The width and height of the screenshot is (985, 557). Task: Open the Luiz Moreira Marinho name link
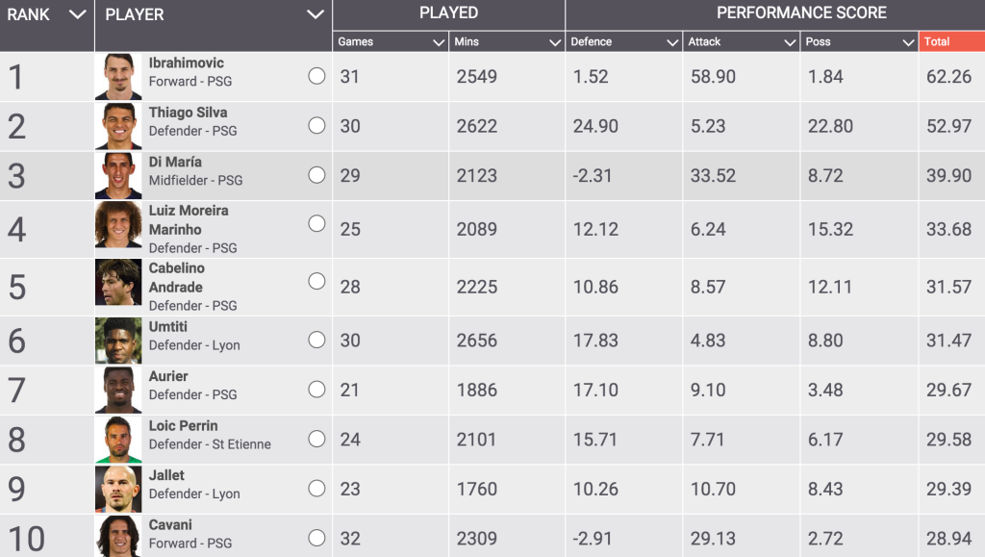(x=189, y=219)
